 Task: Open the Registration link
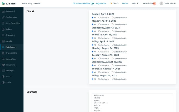[x=101, y=3]
